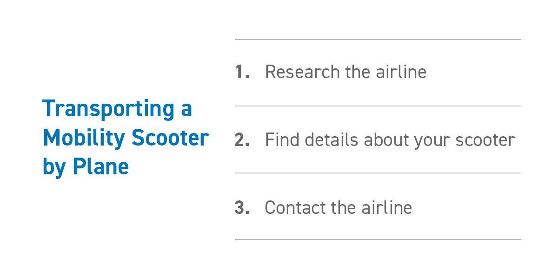This screenshot has height=279, width=558.
Task: Click the bottom divider below step 3
Action: [x=378, y=240]
